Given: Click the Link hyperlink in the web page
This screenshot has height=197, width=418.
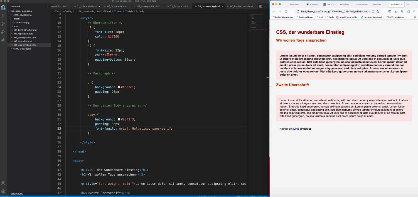Looking at the screenshot, I should click(x=296, y=129).
